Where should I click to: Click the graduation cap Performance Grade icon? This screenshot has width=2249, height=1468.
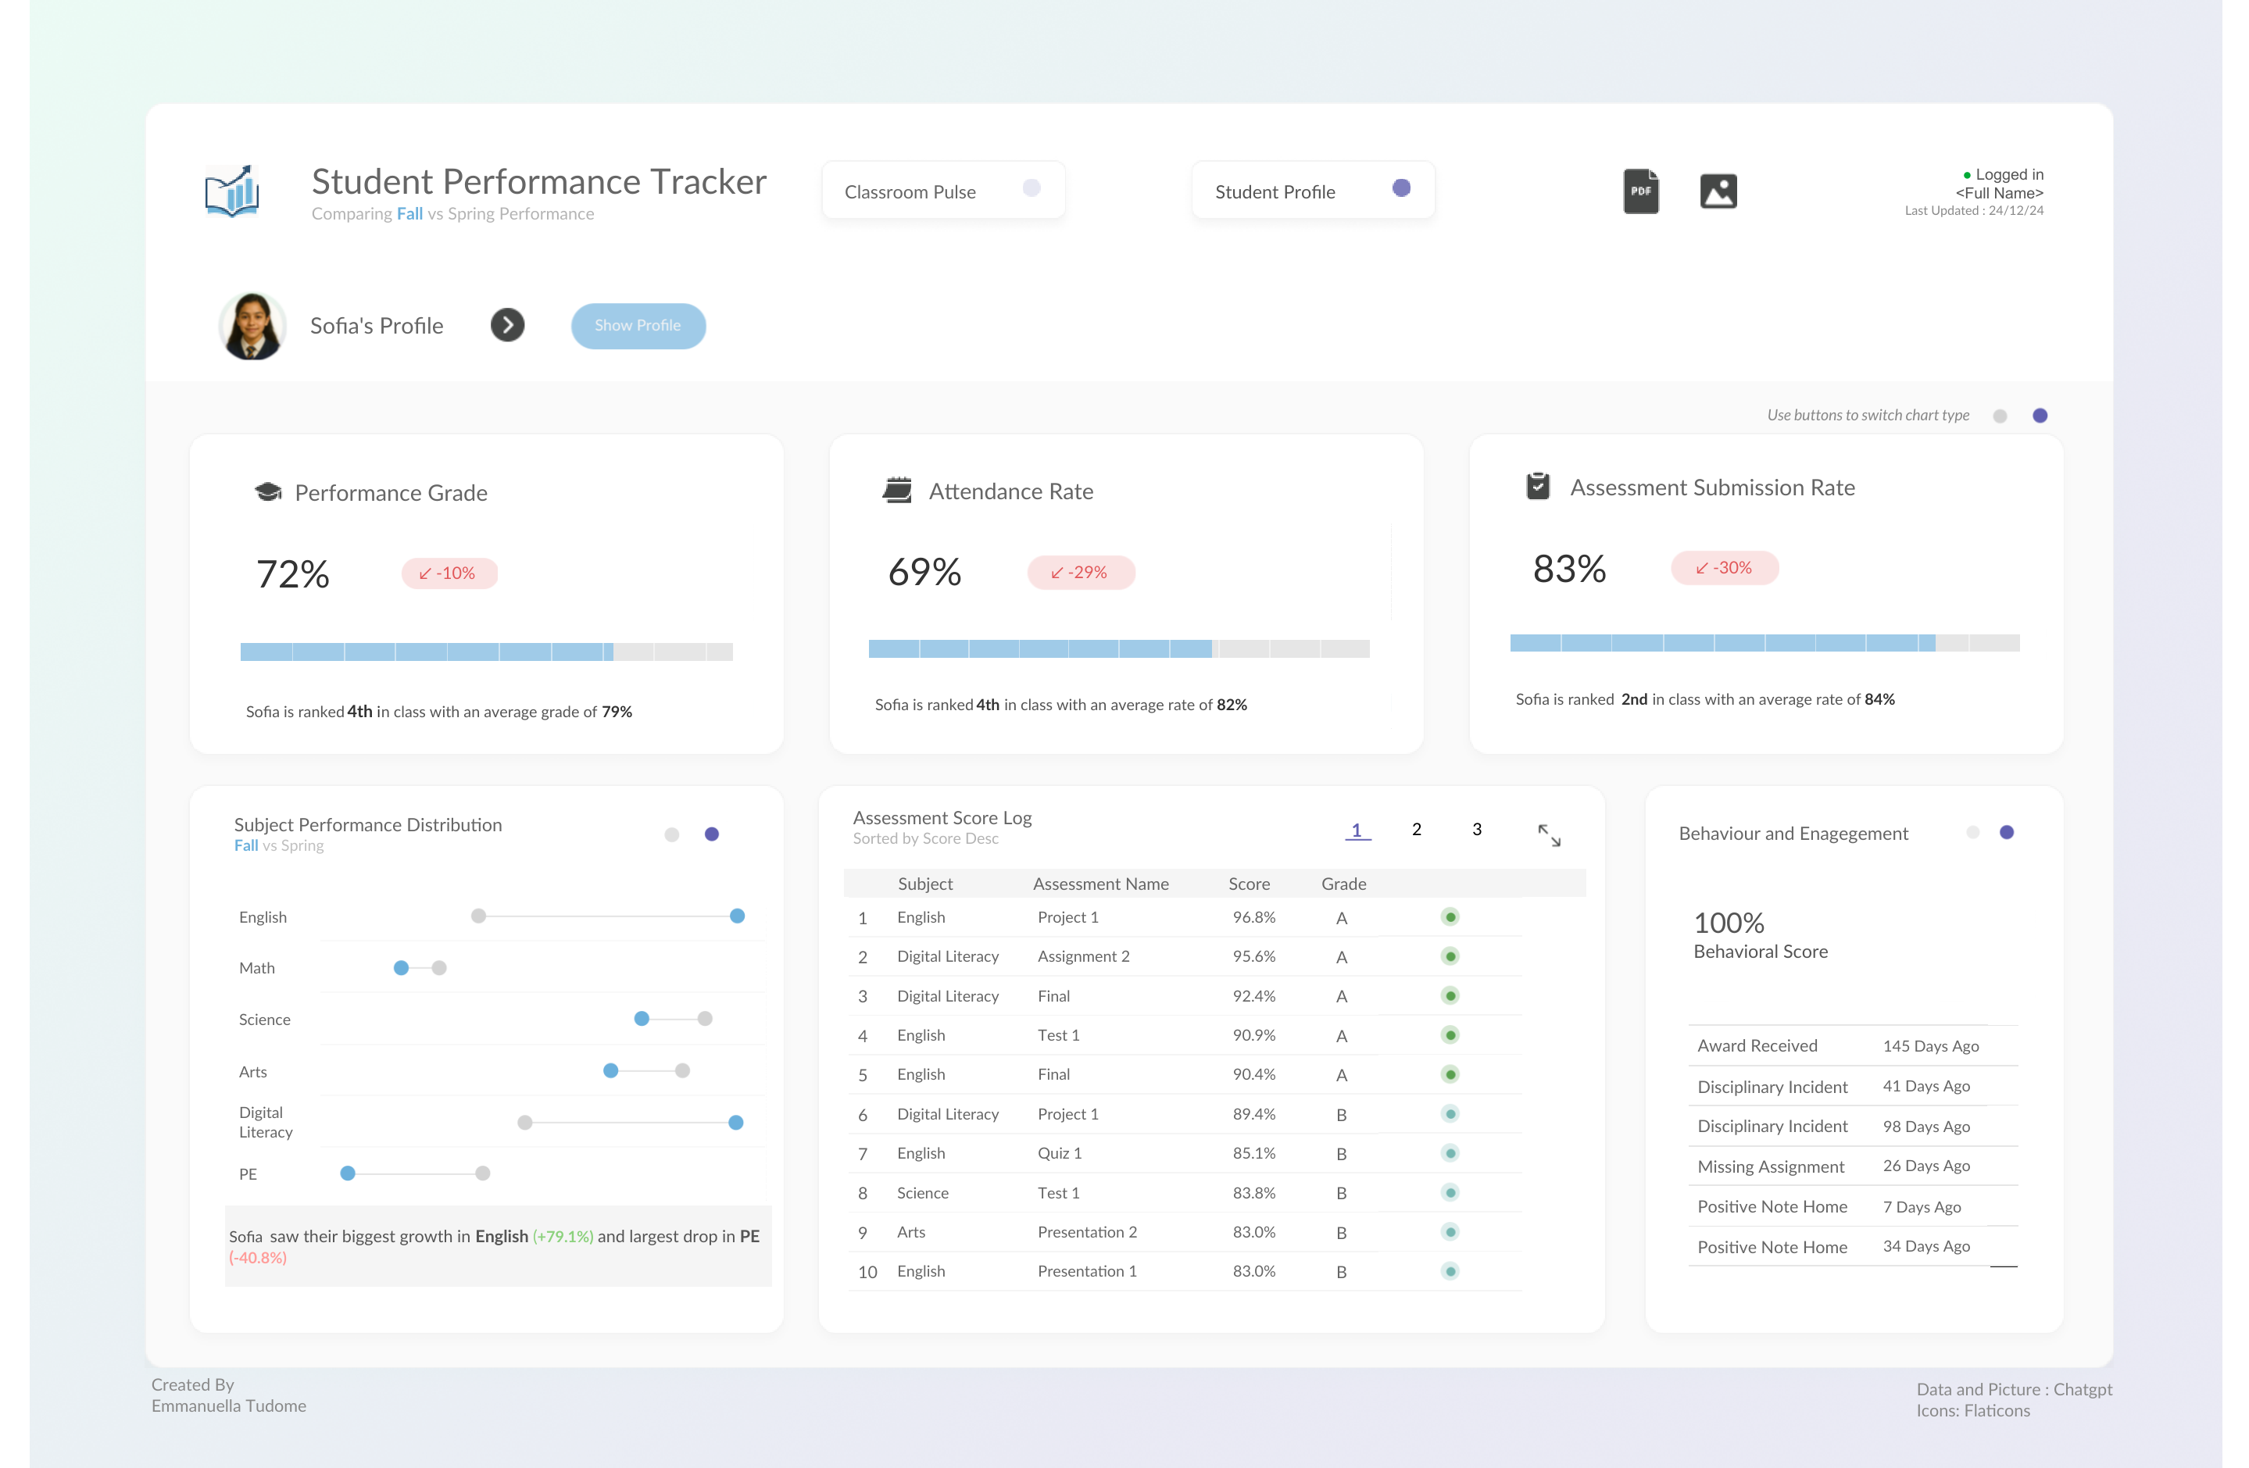tap(268, 491)
